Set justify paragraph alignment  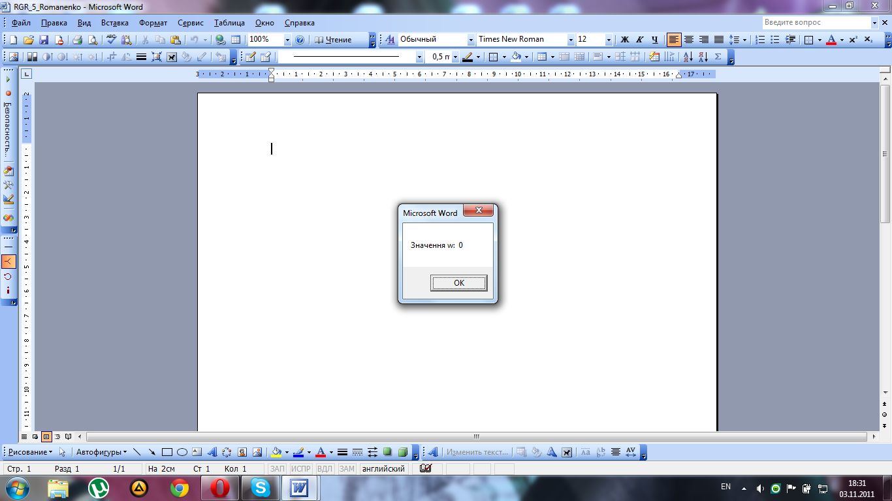point(718,40)
